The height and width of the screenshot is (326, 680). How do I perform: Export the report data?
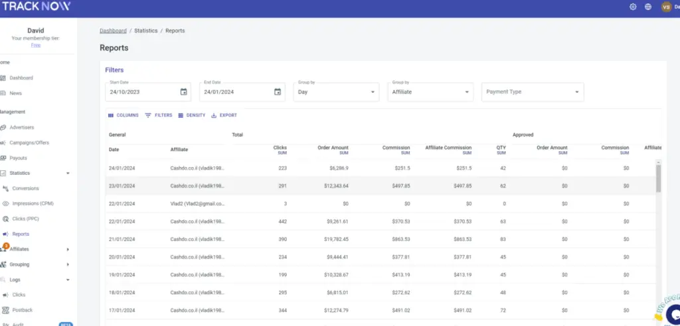(224, 115)
